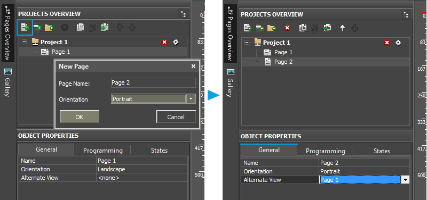
Task: Click Cancel in the New Page dialog
Action: 176,116
